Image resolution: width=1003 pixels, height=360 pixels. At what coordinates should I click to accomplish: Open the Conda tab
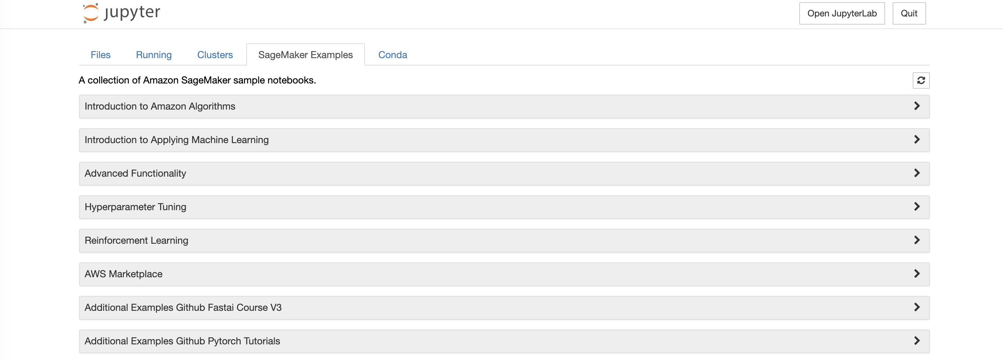pos(392,55)
